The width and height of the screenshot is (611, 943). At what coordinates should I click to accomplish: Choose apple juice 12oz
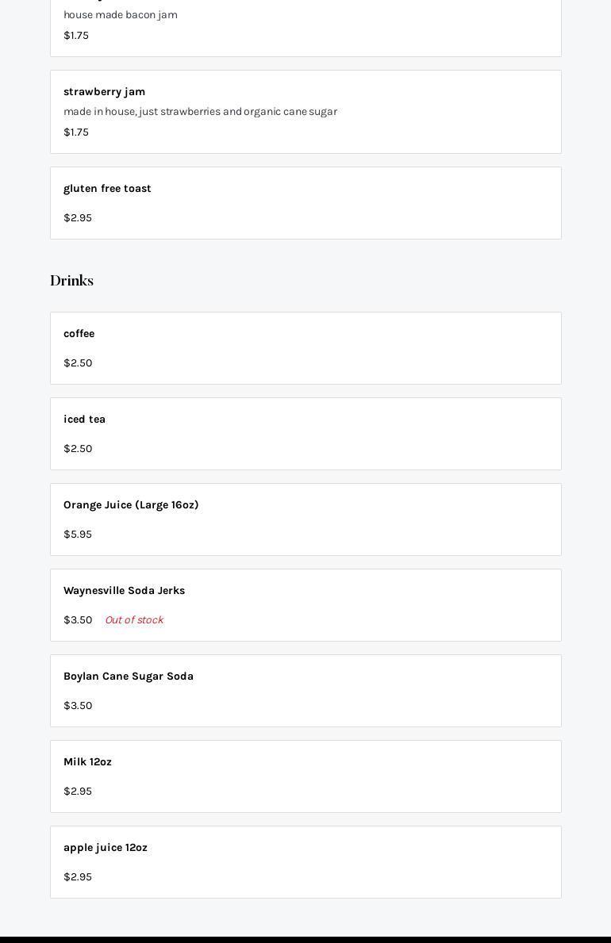tap(106, 848)
